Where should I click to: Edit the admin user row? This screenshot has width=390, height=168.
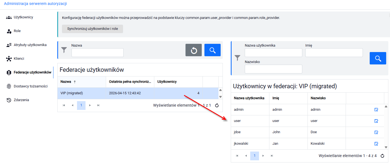pos(376,110)
